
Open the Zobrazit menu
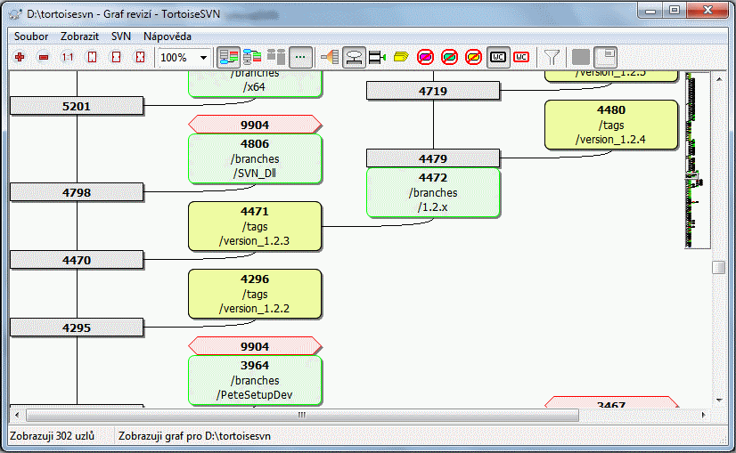(x=80, y=36)
